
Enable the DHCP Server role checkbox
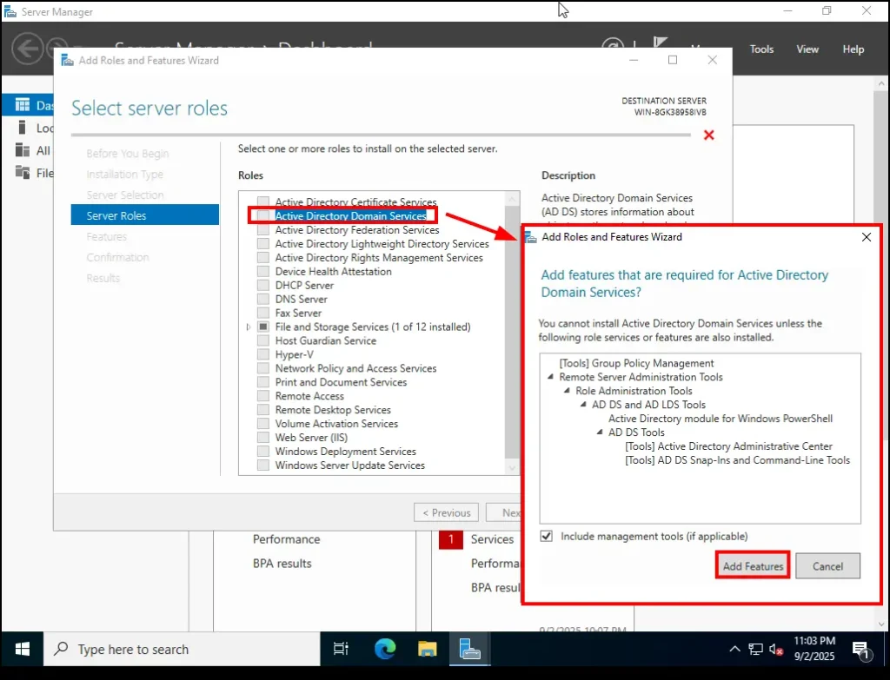262,285
